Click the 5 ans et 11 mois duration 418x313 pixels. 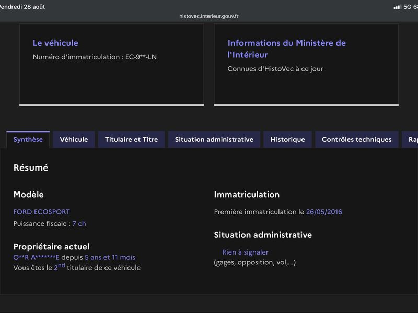pyautogui.click(x=110, y=257)
